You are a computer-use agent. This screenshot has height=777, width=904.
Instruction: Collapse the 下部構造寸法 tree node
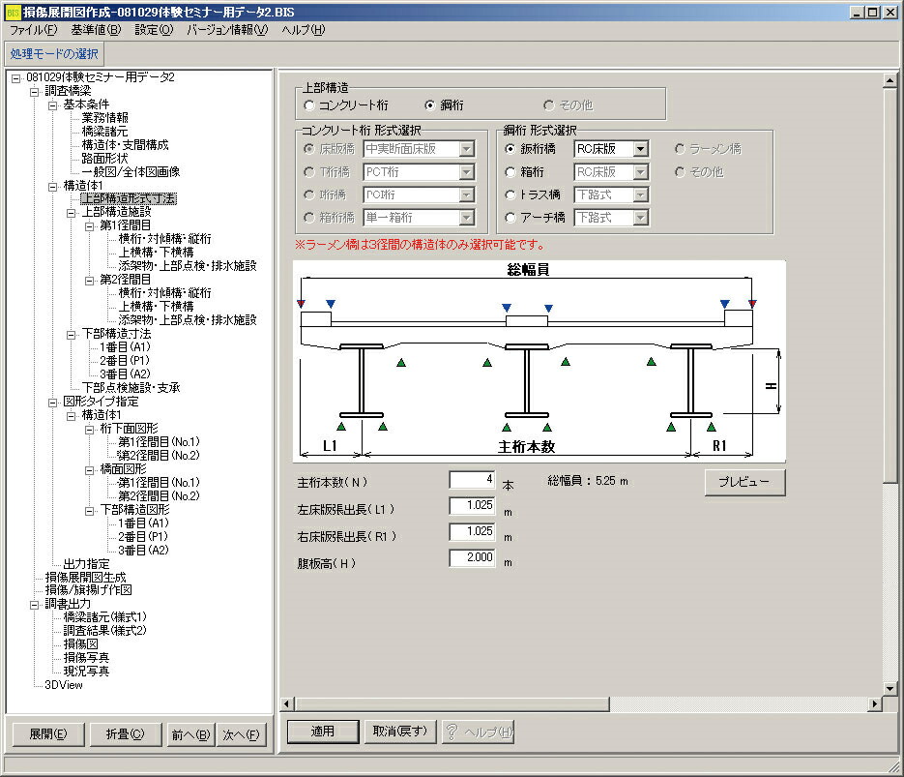tap(71, 334)
